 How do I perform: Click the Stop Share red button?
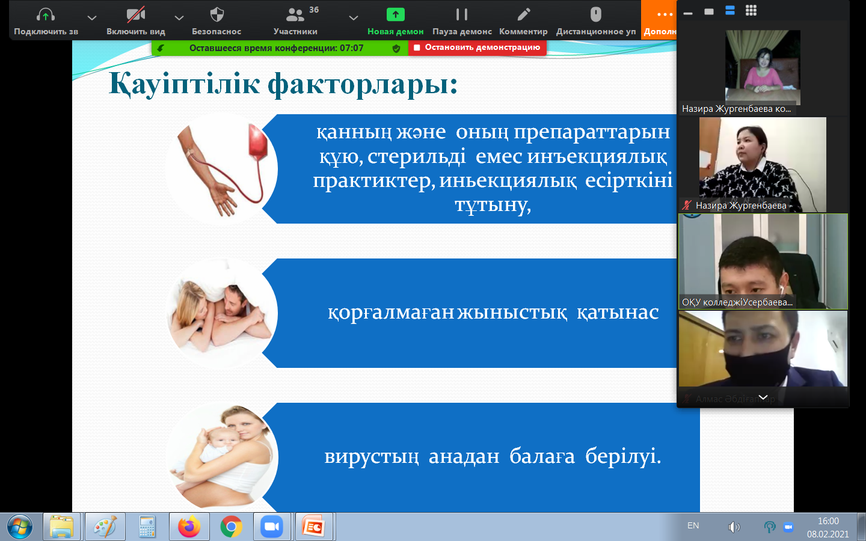click(478, 47)
